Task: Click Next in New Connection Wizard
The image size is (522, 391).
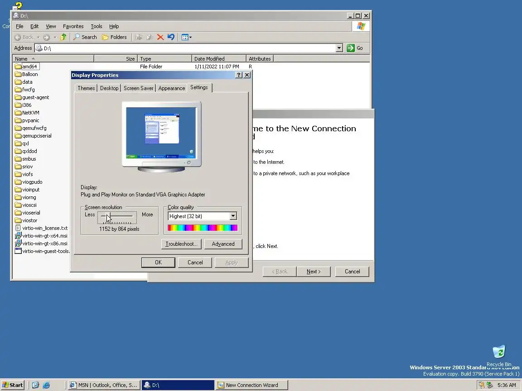Action: tap(314, 272)
